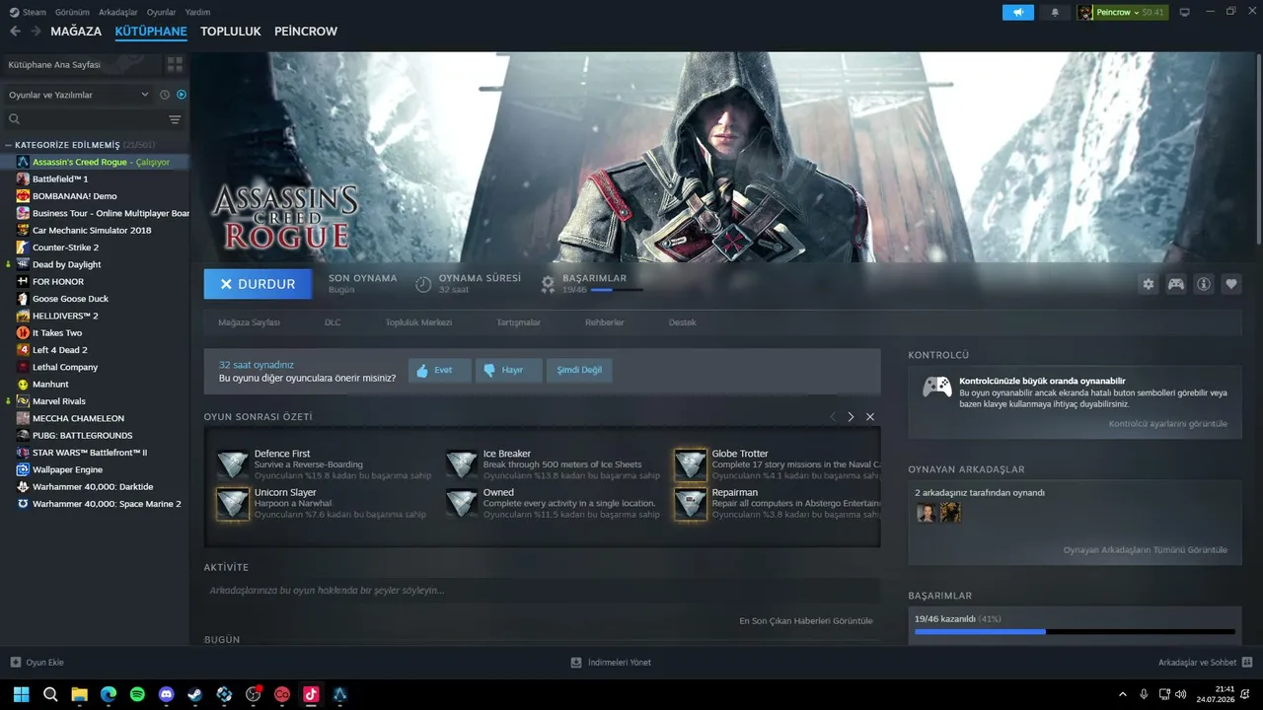Click the Hayır thumbs-down button

click(x=508, y=371)
